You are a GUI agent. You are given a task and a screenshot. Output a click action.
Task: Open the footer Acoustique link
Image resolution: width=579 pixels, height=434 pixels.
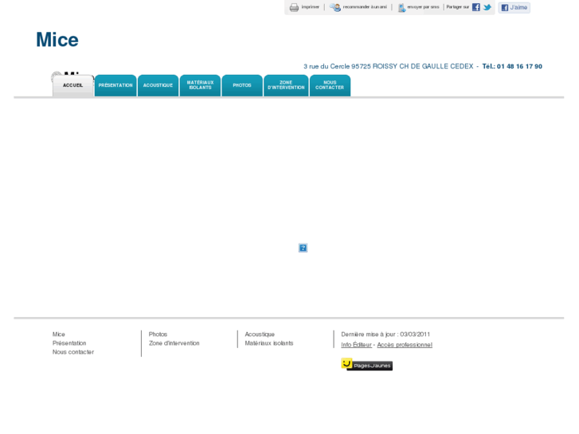tap(260, 334)
